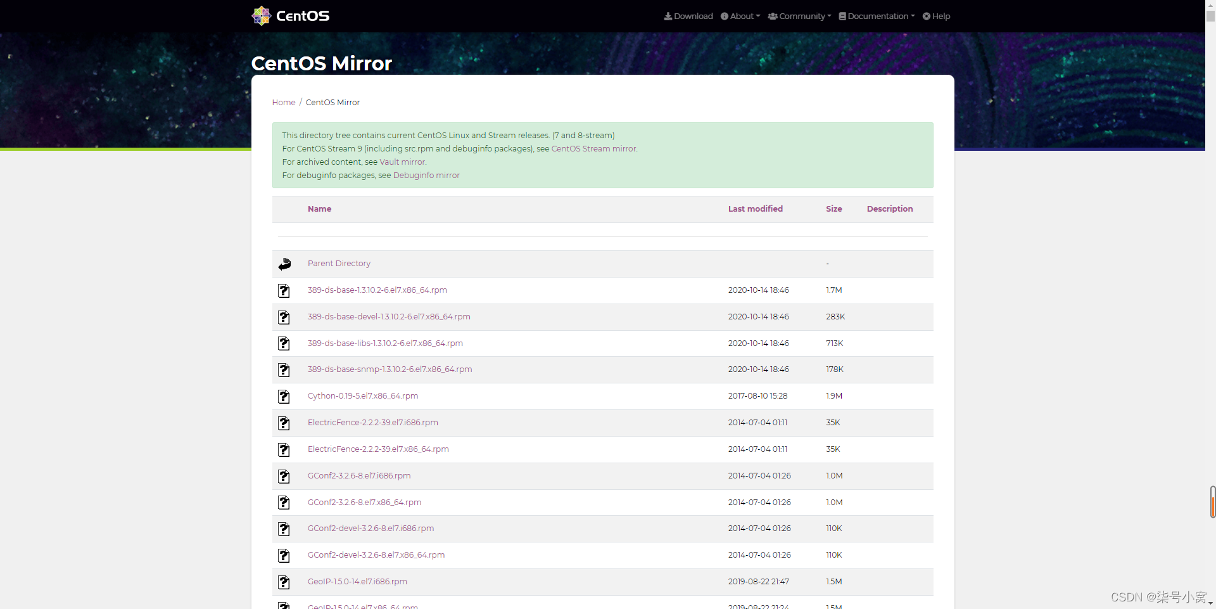Click the Help lifebuoy icon
The width and height of the screenshot is (1216, 609).
[925, 16]
